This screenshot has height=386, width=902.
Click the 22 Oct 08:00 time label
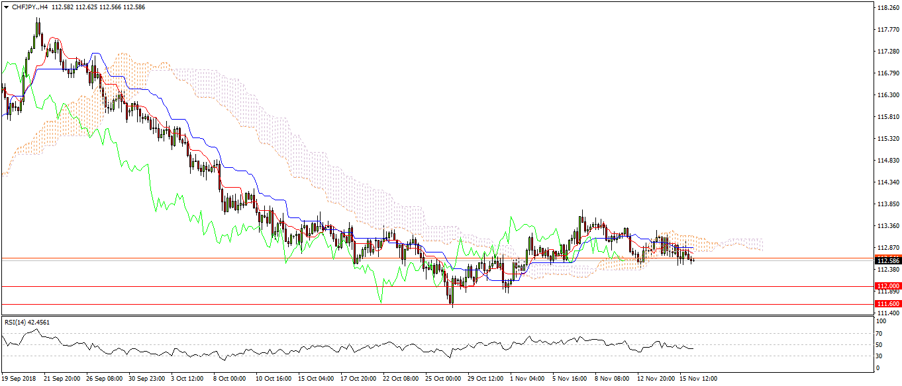402,379
